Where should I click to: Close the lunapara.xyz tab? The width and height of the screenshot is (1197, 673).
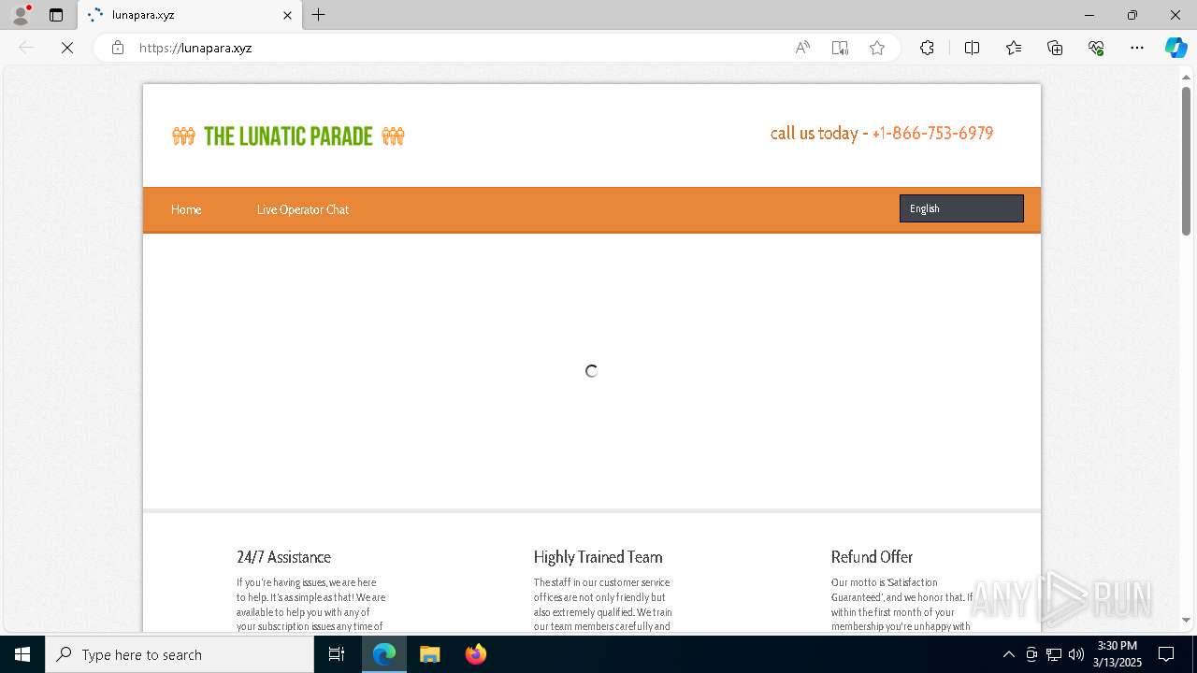tap(287, 15)
